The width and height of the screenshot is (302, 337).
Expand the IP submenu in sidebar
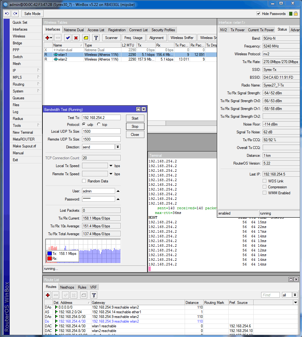click(x=38, y=70)
